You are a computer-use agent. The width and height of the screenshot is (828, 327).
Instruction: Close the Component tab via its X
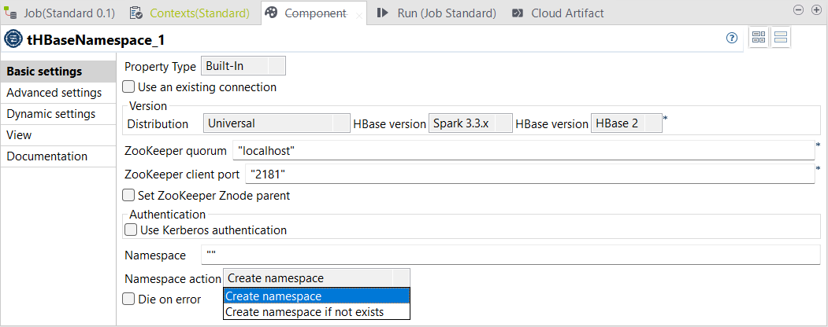point(359,15)
